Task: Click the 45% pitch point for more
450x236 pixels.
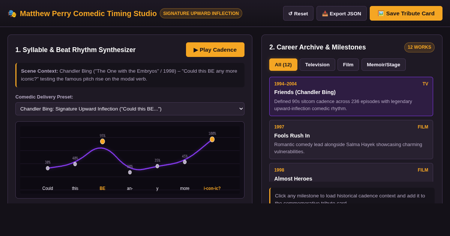Action: tap(184, 162)
